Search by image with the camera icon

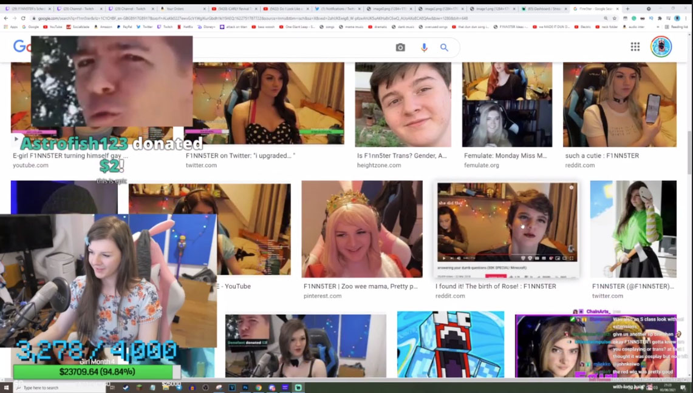coord(400,48)
